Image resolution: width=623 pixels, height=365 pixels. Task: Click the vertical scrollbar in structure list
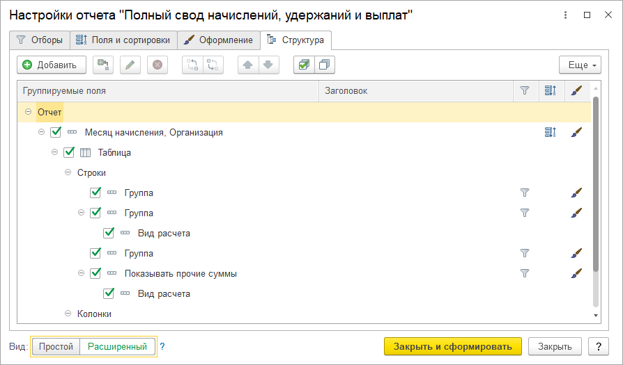[x=595, y=195]
